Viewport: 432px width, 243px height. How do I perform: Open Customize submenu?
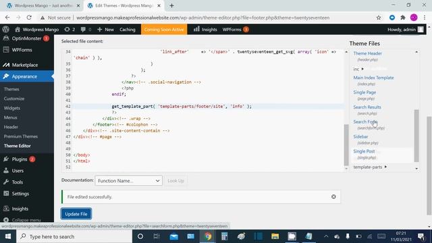[x=14, y=99]
